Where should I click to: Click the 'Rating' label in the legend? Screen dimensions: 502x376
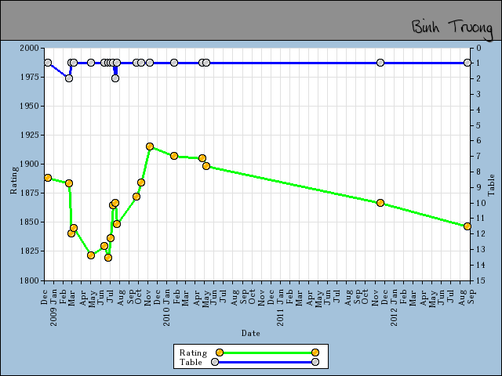[193, 352]
